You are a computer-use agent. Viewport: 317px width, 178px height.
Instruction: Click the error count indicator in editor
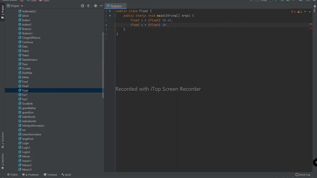click(293, 12)
